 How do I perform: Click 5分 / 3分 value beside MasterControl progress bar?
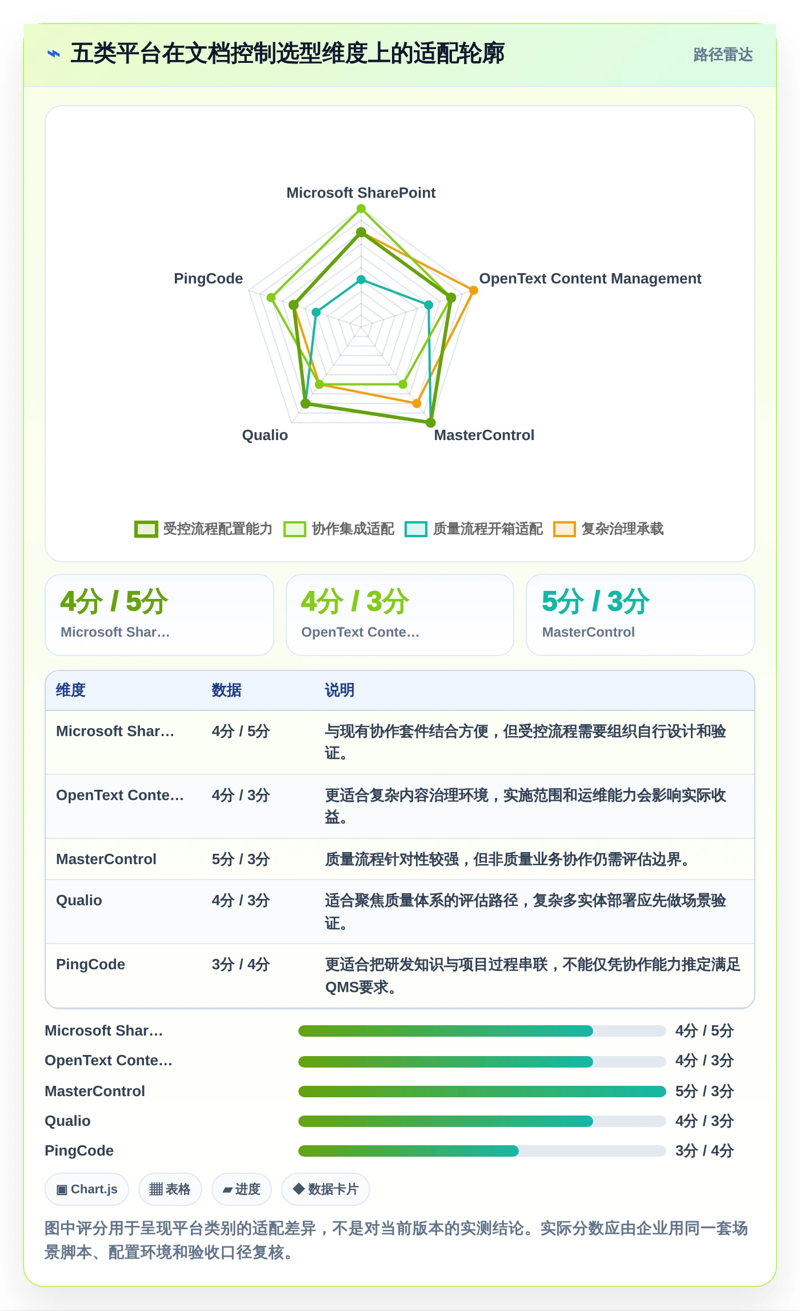point(704,1092)
